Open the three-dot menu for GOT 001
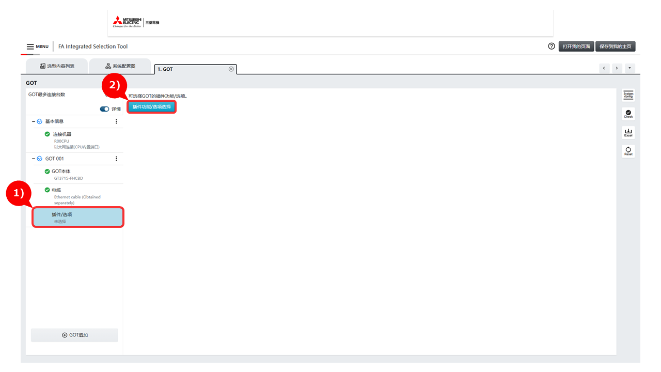661x372 pixels. [116, 159]
